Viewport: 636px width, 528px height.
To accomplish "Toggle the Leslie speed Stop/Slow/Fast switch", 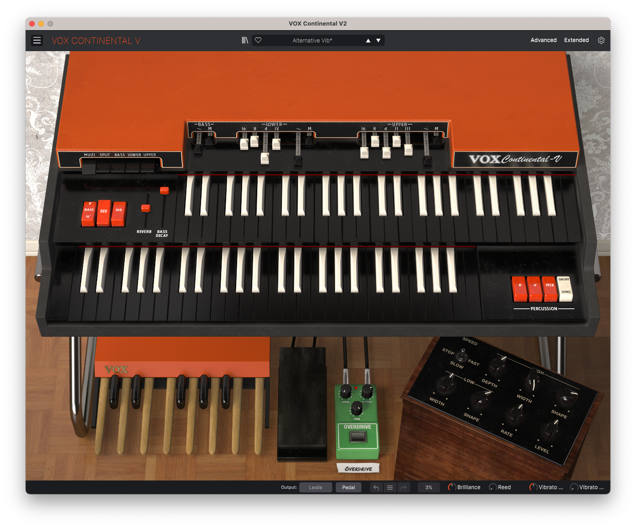I will (x=462, y=354).
